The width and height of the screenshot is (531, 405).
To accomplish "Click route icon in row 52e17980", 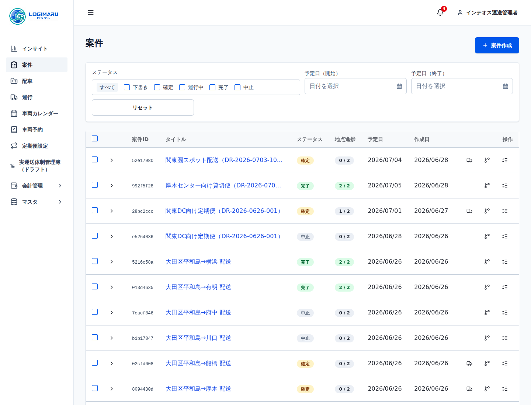I will (x=487, y=160).
